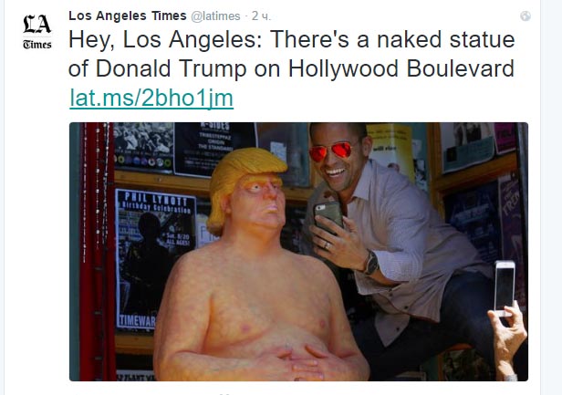This screenshot has height=395, width=562.
Task: Open the Los Angeles Times display name
Action: (x=128, y=16)
